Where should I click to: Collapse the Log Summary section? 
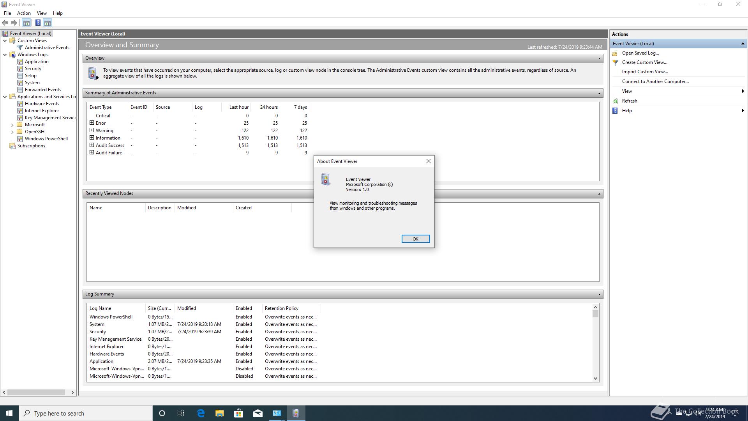click(599, 294)
